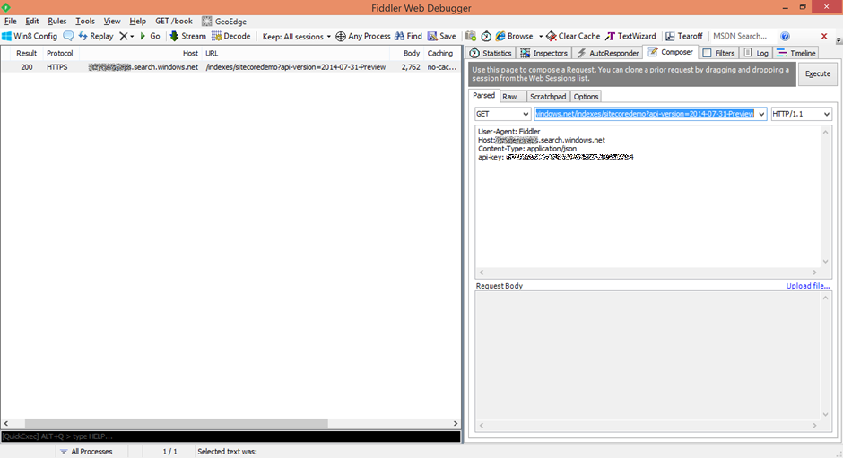Image resolution: width=843 pixels, height=458 pixels.
Task: Switch to the Statistics tab
Action: [x=491, y=53]
